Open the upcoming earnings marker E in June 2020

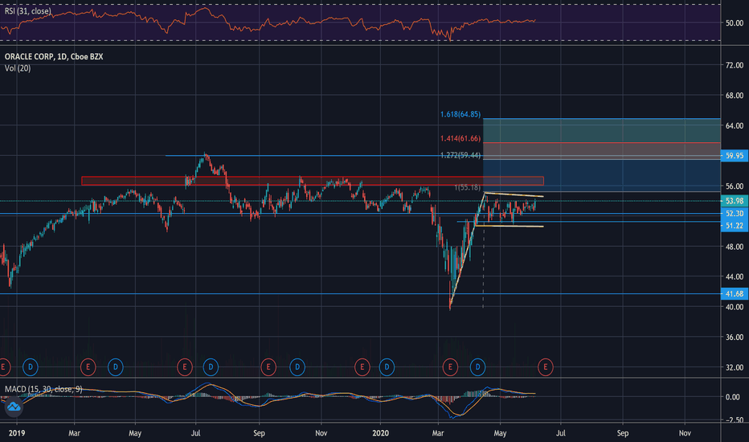point(546,367)
